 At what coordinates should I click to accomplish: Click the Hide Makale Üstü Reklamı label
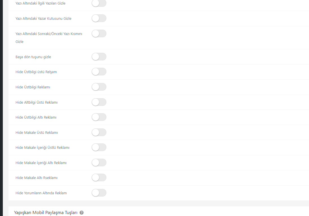[37, 132]
